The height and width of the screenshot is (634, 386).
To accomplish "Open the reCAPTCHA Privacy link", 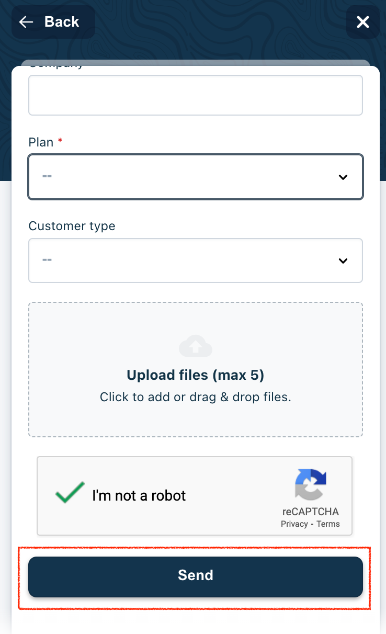I will [294, 524].
